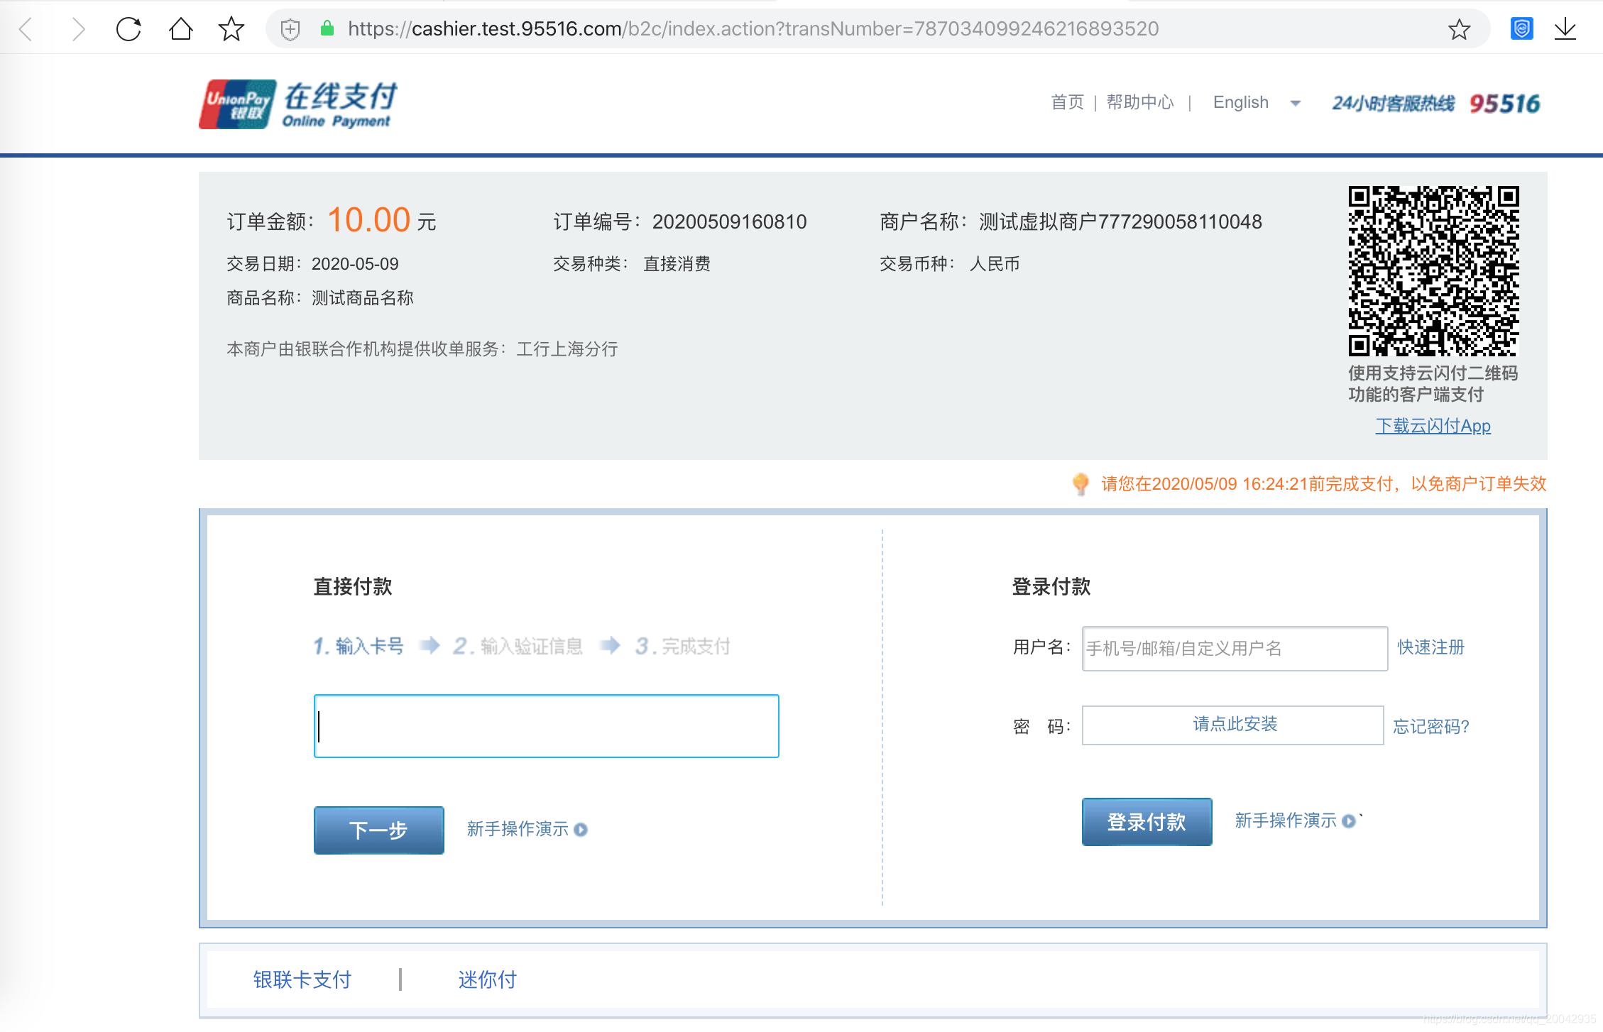Click the browser reload icon

pos(128,29)
